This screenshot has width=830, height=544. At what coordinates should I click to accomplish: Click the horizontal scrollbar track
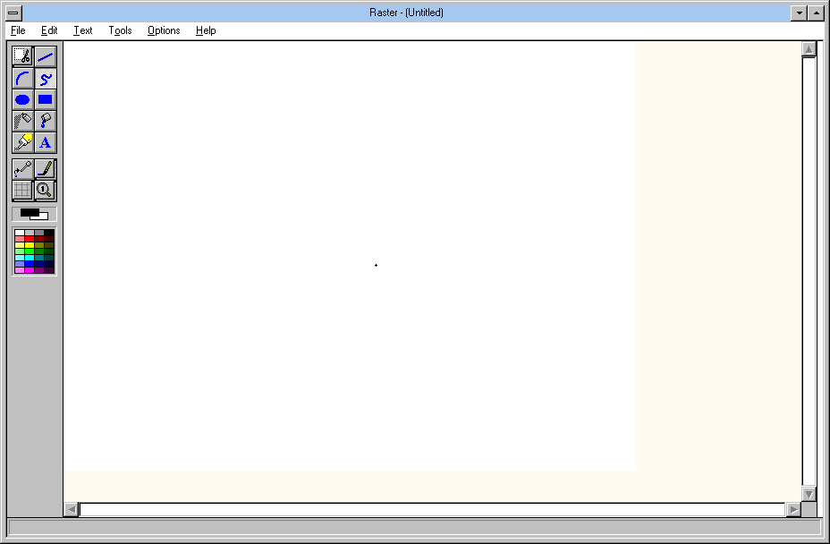(433, 510)
